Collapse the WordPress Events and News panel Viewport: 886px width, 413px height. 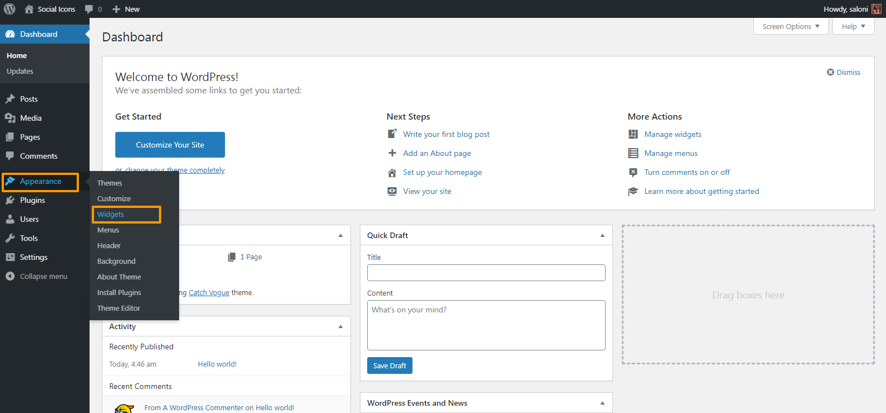[602, 403]
